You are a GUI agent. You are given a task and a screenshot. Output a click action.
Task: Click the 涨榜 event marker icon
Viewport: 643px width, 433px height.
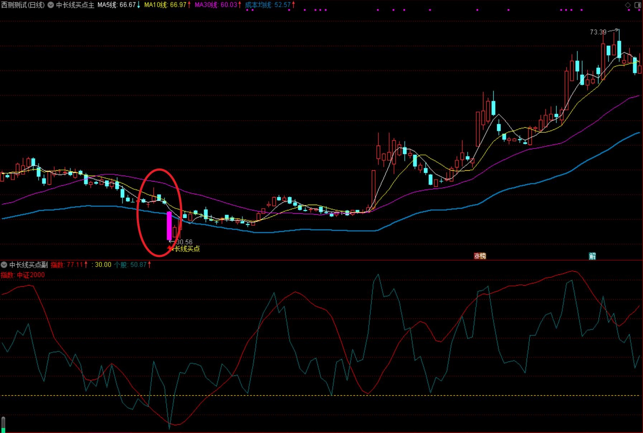(480, 256)
